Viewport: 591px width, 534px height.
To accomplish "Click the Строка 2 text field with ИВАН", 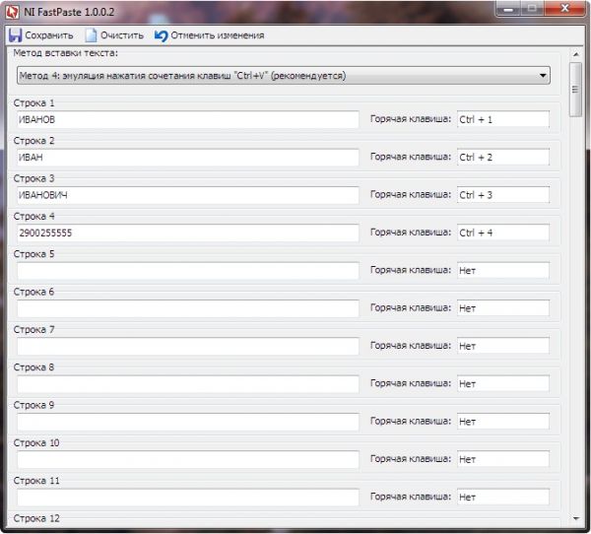I will (188, 158).
